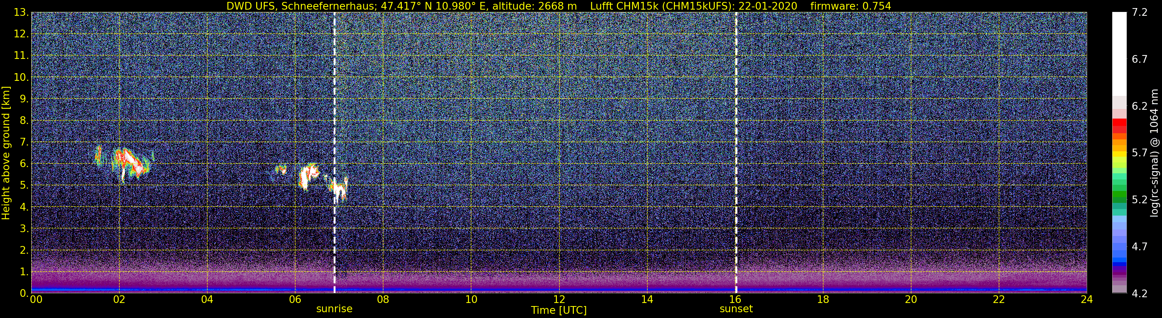This screenshot has height=318, width=1162.
Task: Click the y-axis tick label '3.'
Action: (24, 229)
